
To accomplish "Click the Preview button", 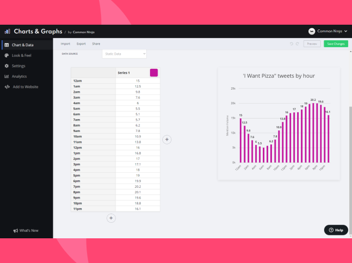I will tap(312, 44).
